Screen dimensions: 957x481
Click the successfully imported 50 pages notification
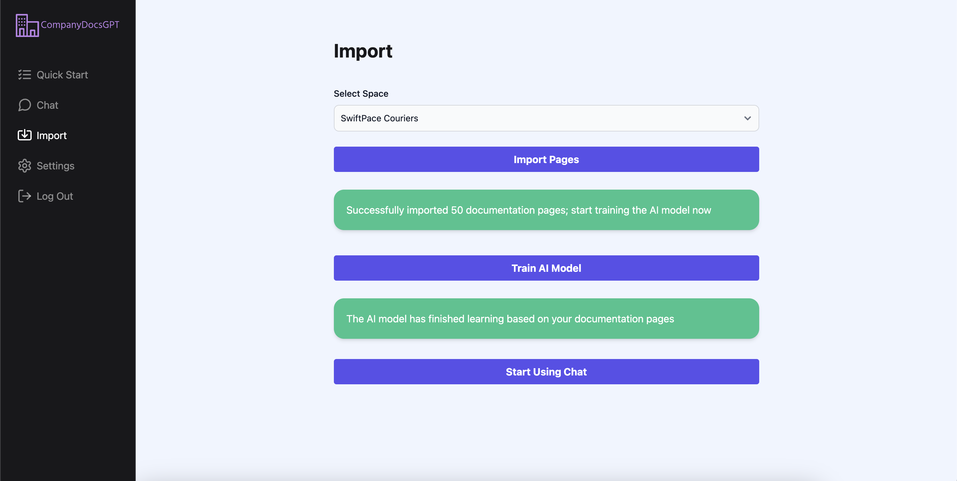(x=546, y=210)
